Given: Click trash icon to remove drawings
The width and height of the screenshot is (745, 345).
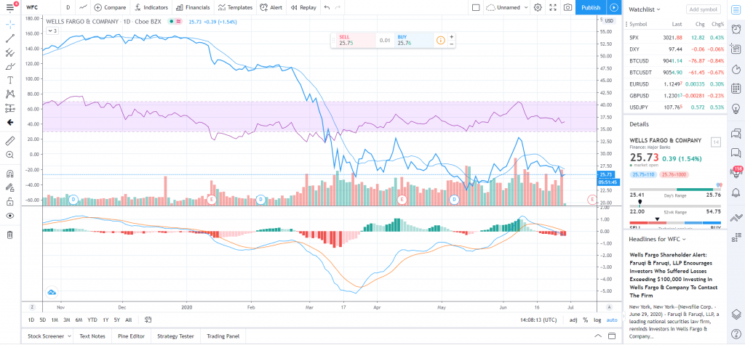Looking at the screenshot, I should tap(10, 235).
